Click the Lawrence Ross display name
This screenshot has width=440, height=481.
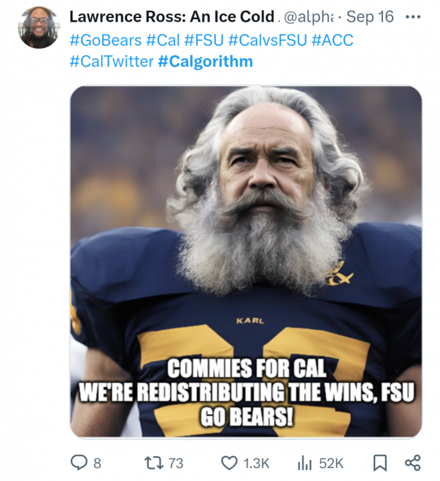tap(171, 17)
